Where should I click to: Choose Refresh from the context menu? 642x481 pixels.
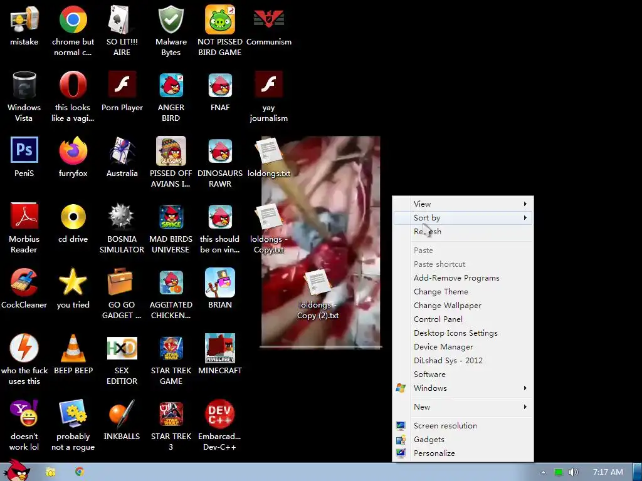(x=463, y=232)
